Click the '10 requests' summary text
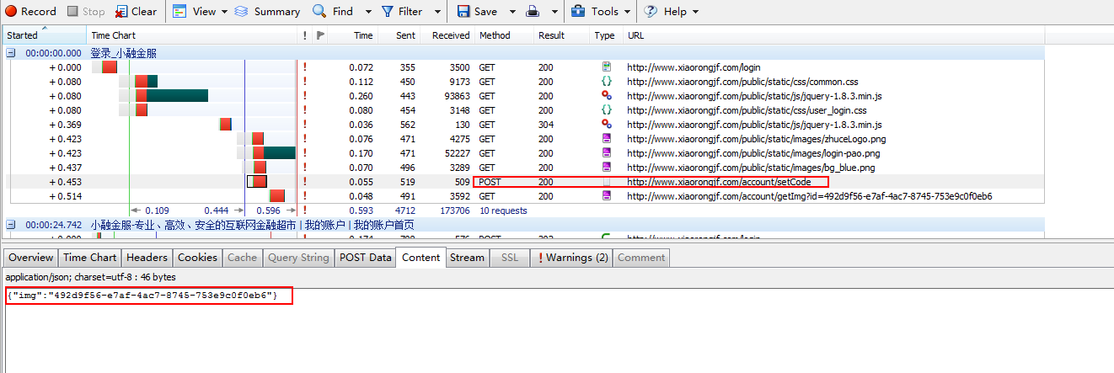Image resolution: width=1114 pixels, height=373 pixels. click(503, 210)
